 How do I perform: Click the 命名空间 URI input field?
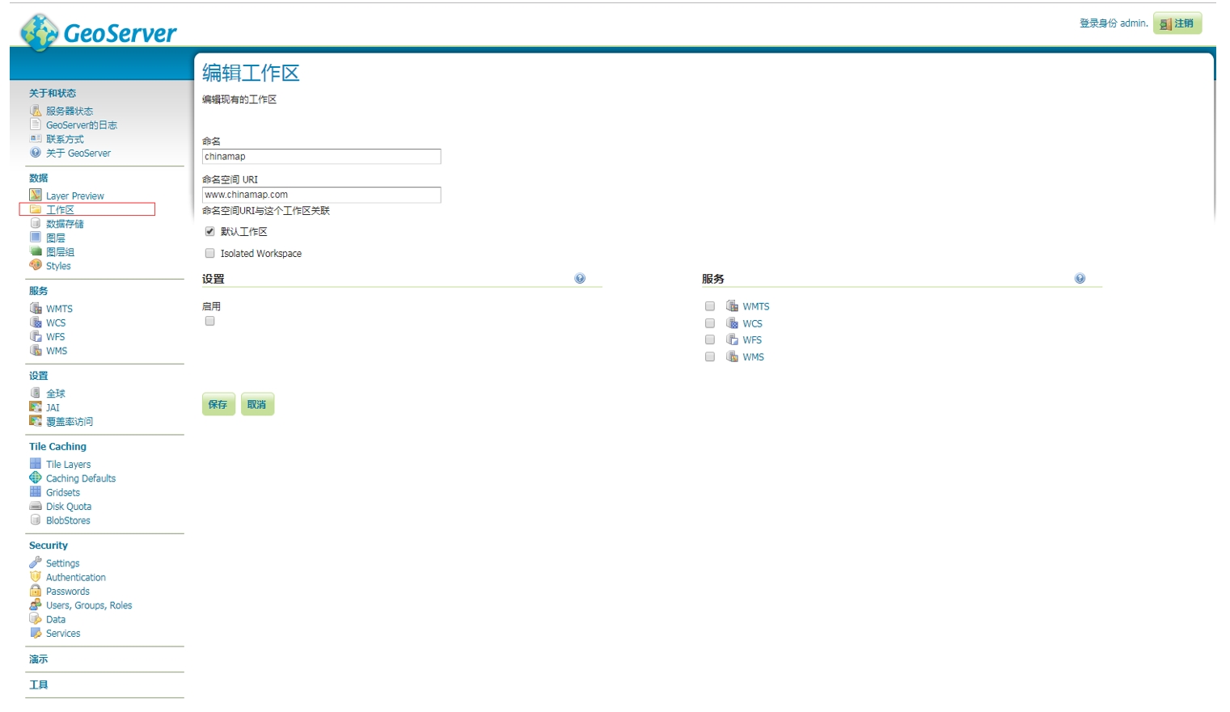(321, 195)
